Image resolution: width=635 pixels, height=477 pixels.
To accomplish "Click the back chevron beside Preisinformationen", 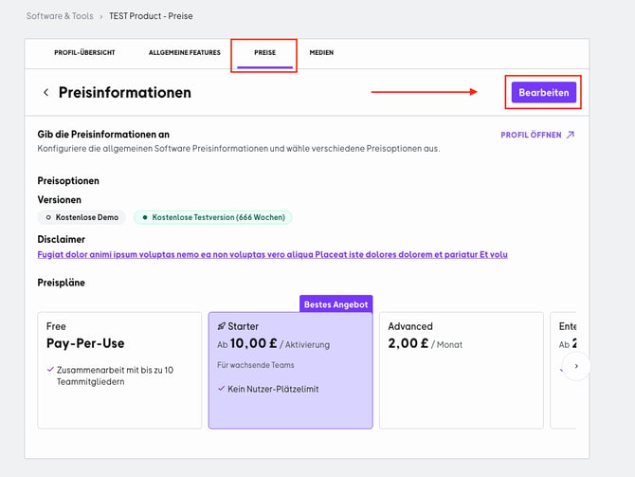I will click(x=46, y=92).
